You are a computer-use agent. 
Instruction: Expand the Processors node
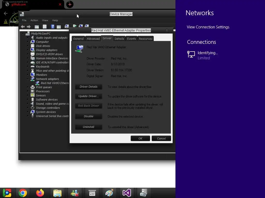pos(28,91)
